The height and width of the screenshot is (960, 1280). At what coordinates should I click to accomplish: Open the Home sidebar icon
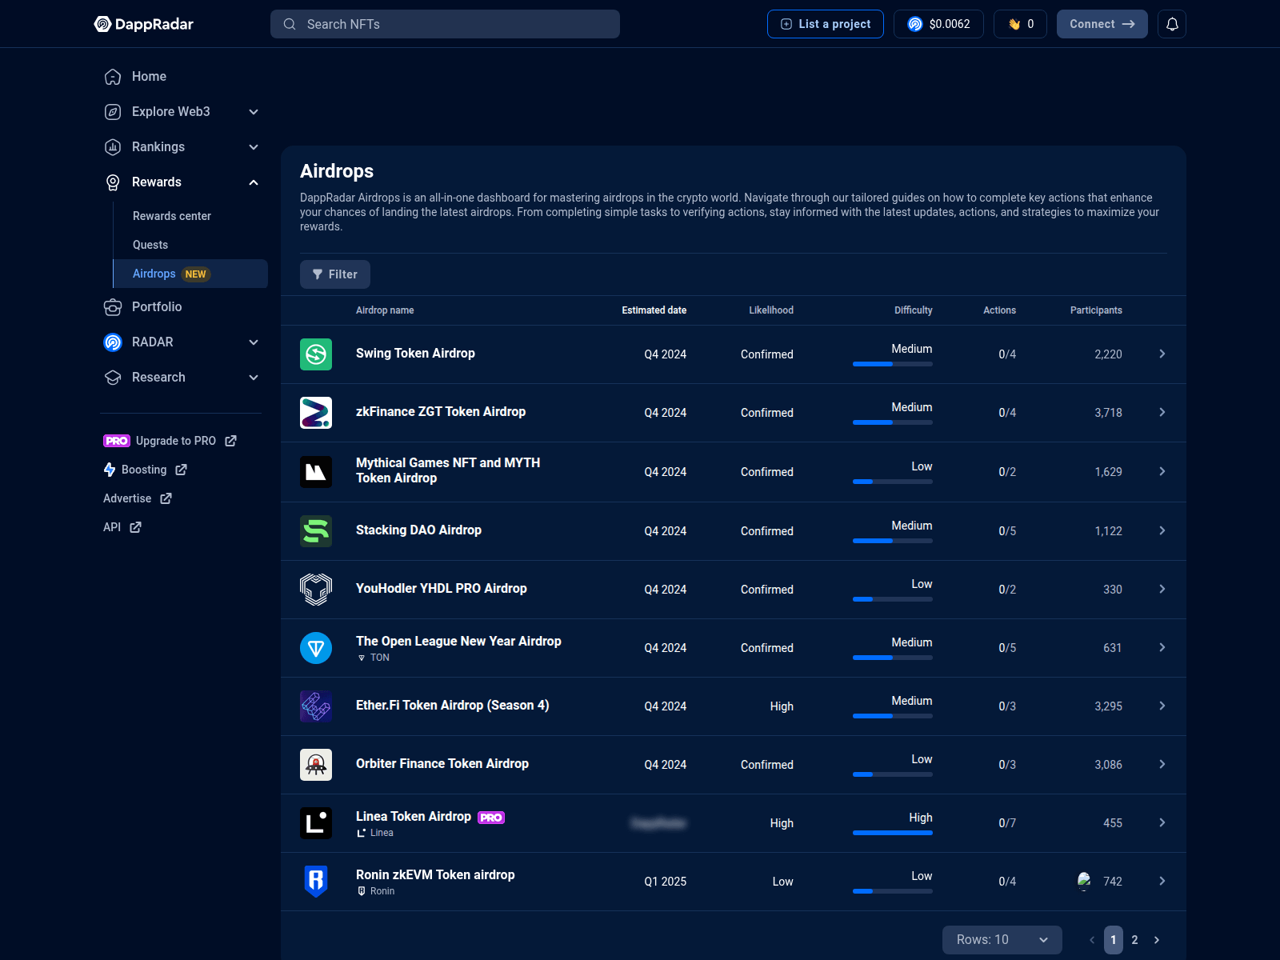[111, 76]
